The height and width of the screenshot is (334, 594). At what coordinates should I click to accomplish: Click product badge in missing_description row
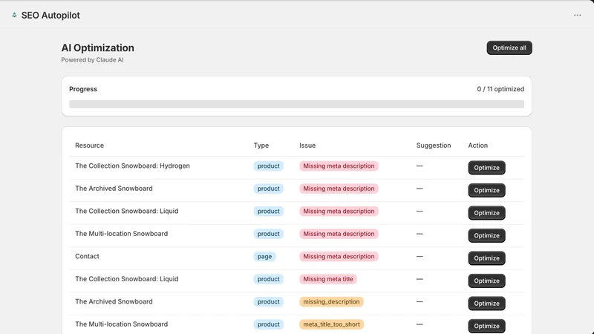(x=268, y=302)
